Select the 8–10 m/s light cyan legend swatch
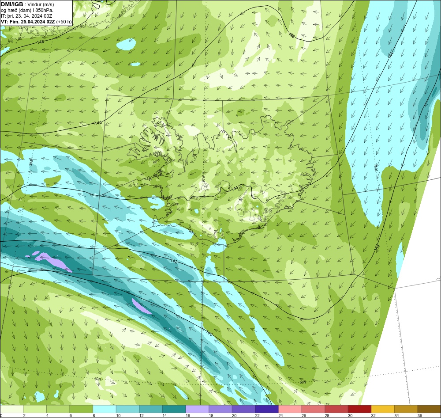The image size is (441, 418). pos(105,409)
